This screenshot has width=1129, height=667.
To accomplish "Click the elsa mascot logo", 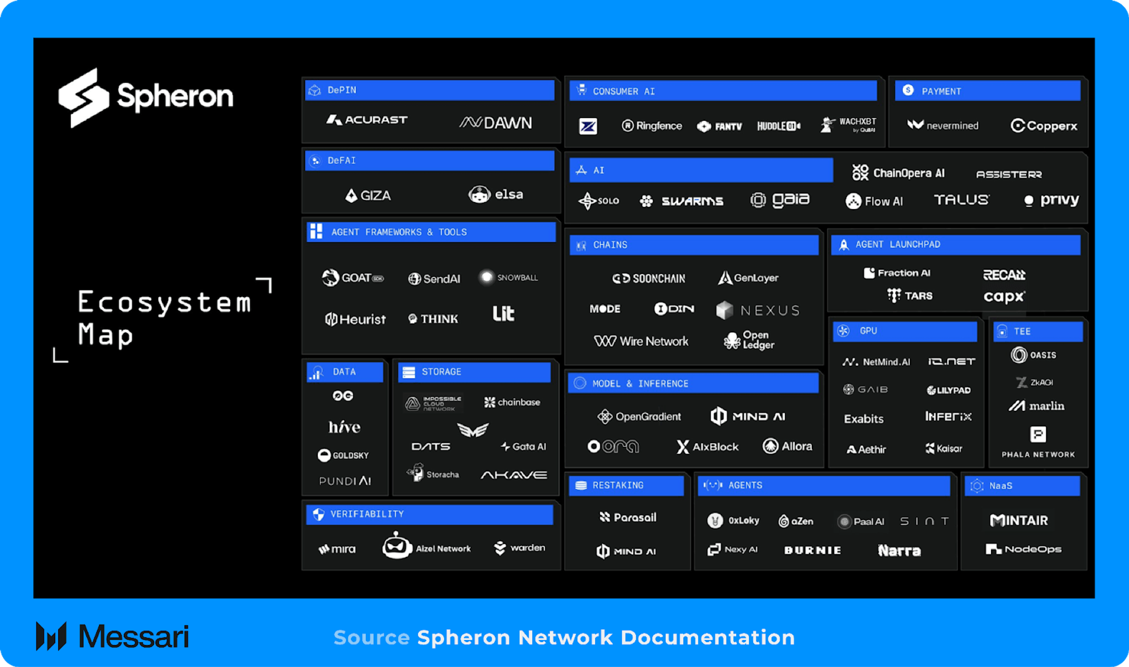I will [479, 194].
